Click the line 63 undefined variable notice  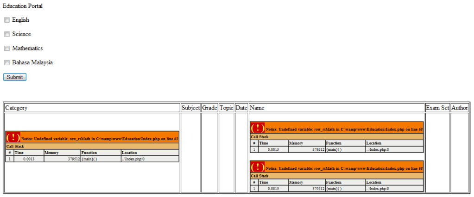pyautogui.click(x=100, y=139)
